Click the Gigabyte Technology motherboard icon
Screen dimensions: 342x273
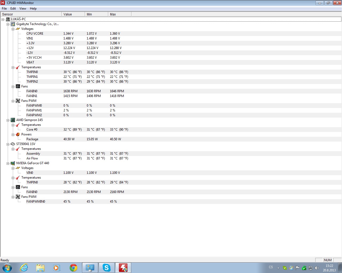[x=13, y=24]
